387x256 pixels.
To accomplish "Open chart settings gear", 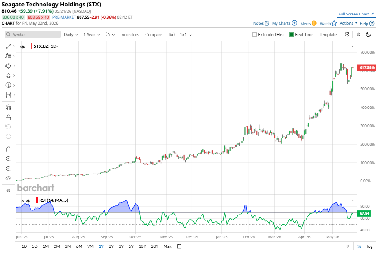I will pyautogui.click(x=347, y=34).
